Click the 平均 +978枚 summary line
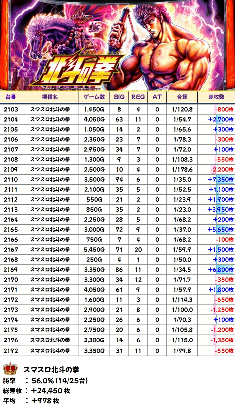The height and width of the screenshot is (406, 235). [x=31, y=400]
